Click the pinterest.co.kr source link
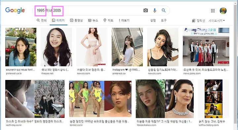The width and height of the screenshot is (238, 130). pos(14,73)
